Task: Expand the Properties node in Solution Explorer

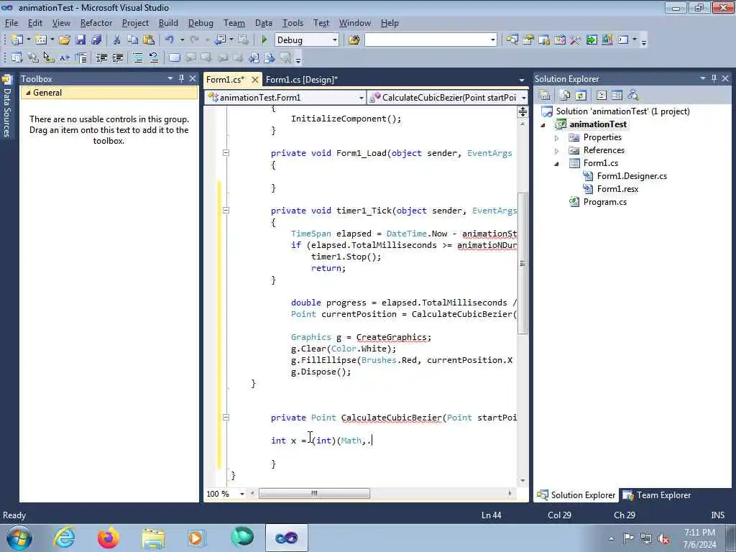Action: pyautogui.click(x=557, y=137)
